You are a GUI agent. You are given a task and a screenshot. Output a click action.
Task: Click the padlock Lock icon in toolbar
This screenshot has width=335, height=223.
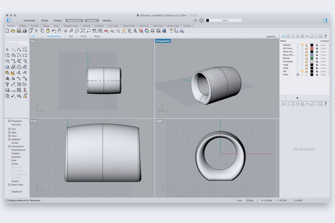[x=135, y=31]
